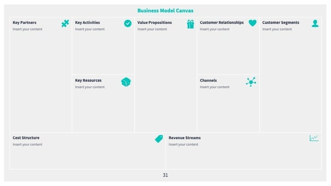This screenshot has width=331, height=186.
Task: Click the heart icon in Customer Relationships
Action: 252,23
